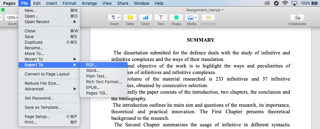
Task: Expand the Open Recent submenu
Action: [x=49, y=22]
